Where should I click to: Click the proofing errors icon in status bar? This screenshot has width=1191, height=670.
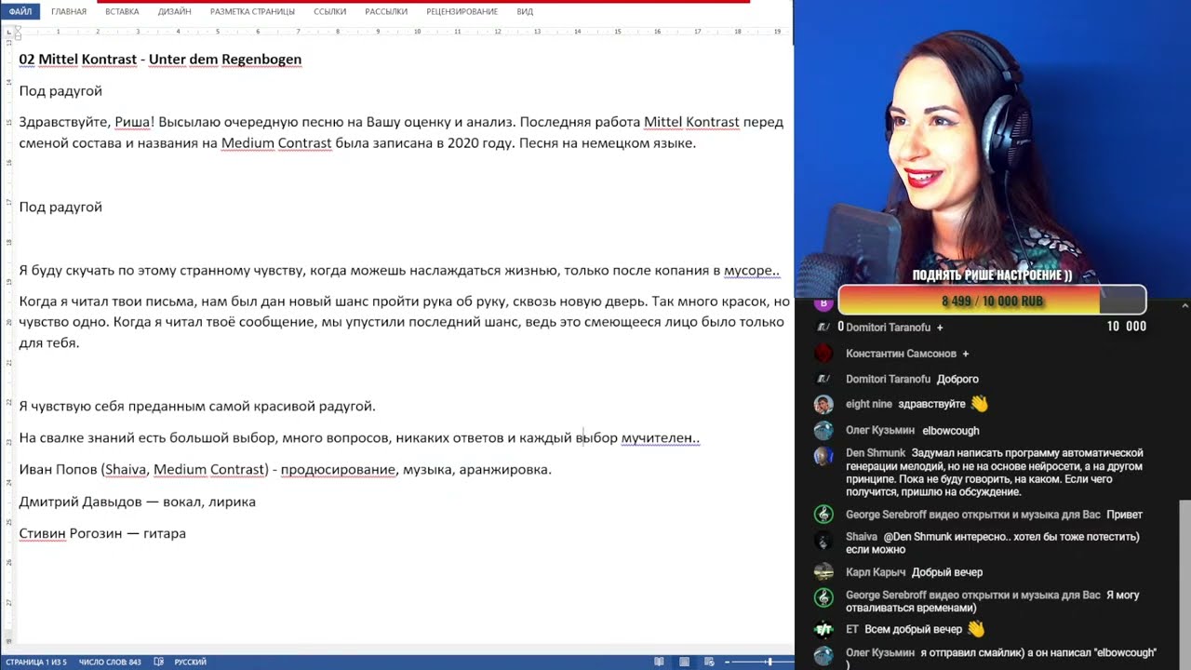click(x=158, y=662)
